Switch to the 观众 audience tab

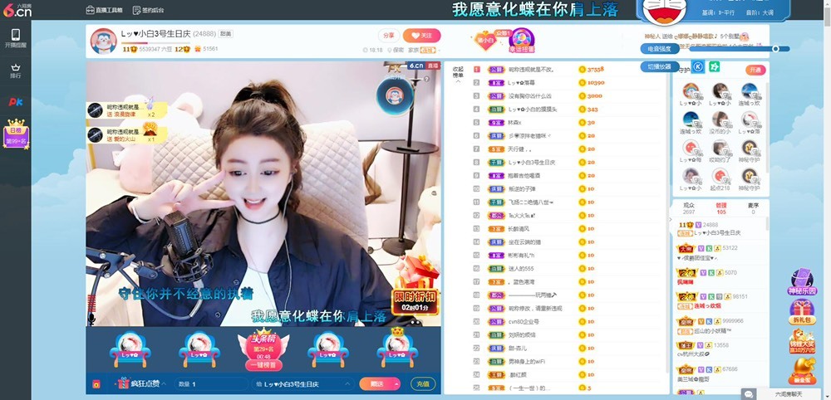pos(688,208)
